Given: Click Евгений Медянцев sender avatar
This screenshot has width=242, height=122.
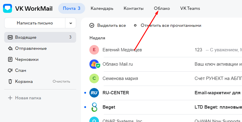Looking at the screenshot, I should (x=94, y=50).
